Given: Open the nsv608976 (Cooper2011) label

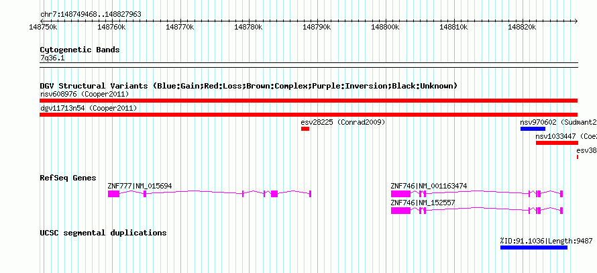Looking at the screenshot, I should 85,94.
